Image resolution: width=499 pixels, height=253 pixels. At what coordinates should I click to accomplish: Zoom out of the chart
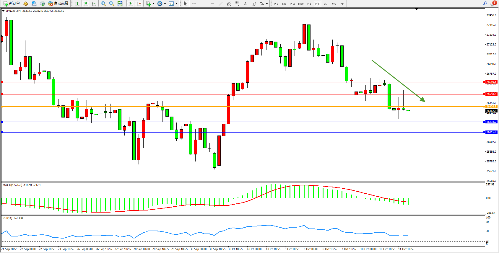click(112, 4)
